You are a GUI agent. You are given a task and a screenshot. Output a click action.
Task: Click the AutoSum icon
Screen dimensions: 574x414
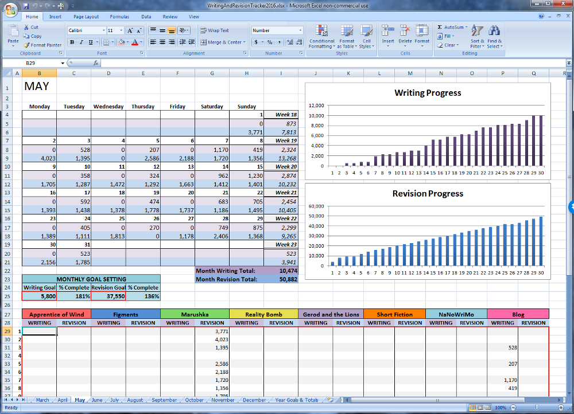439,28
